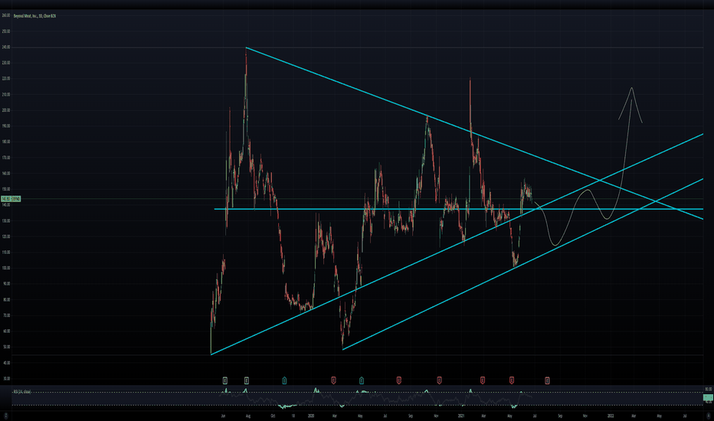The image size is (714, 421).
Task: Click the 2020 label on time axis
Action: [311, 416]
